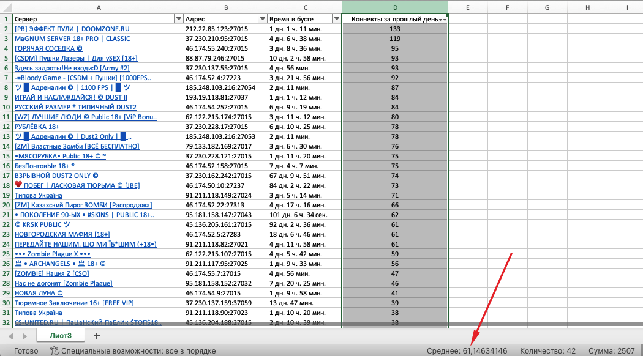
Task: Select the connects value 119
Action: [395, 39]
